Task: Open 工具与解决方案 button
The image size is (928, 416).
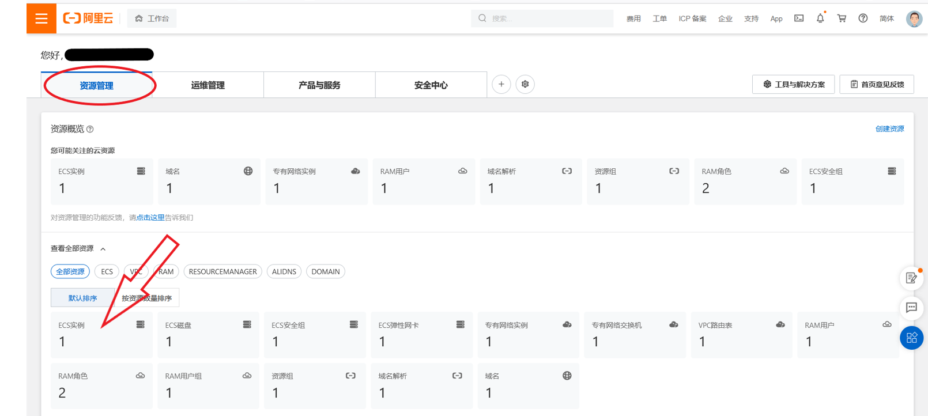Action: [793, 84]
